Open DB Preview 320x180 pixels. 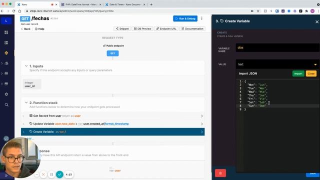point(142,29)
